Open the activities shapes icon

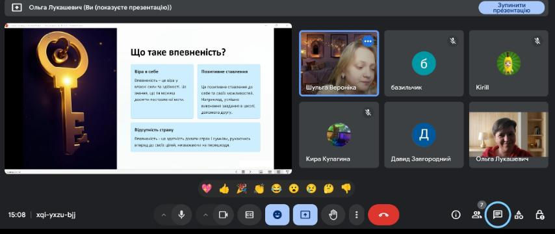coord(519,214)
